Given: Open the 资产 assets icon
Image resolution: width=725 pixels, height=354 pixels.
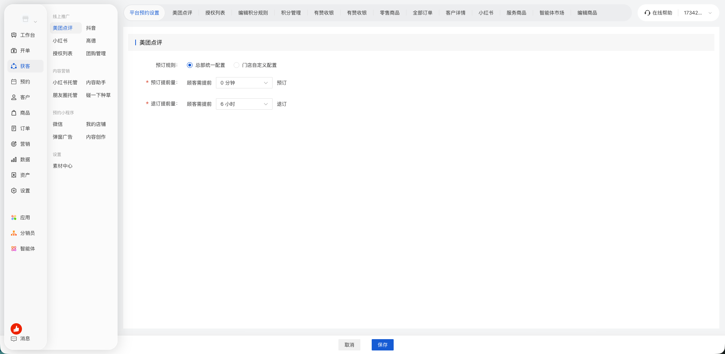Looking at the screenshot, I should point(14,175).
